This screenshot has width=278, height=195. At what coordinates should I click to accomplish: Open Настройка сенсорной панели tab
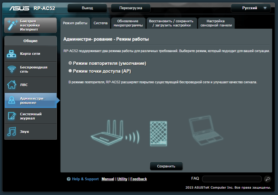click(x=216, y=23)
